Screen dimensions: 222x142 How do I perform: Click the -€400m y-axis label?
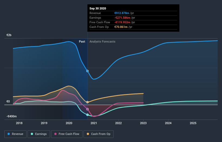[11, 116]
